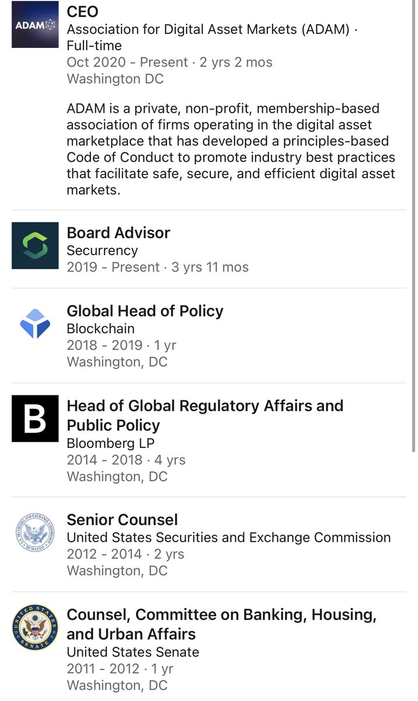Image resolution: width=418 pixels, height=701 pixels.
Task: Tap the Global Head of Policy title
Action: coord(145,311)
